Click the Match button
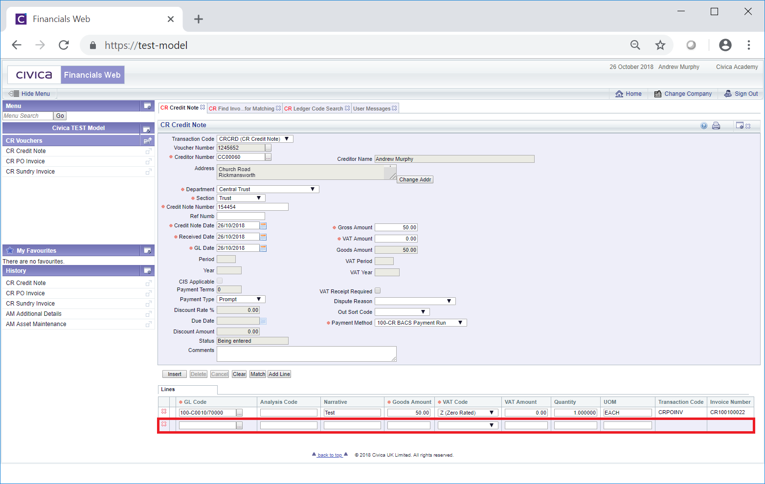 point(258,374)
